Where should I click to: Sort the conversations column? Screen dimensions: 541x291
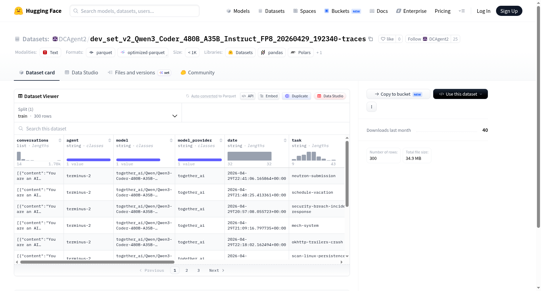tap(60, 140)
